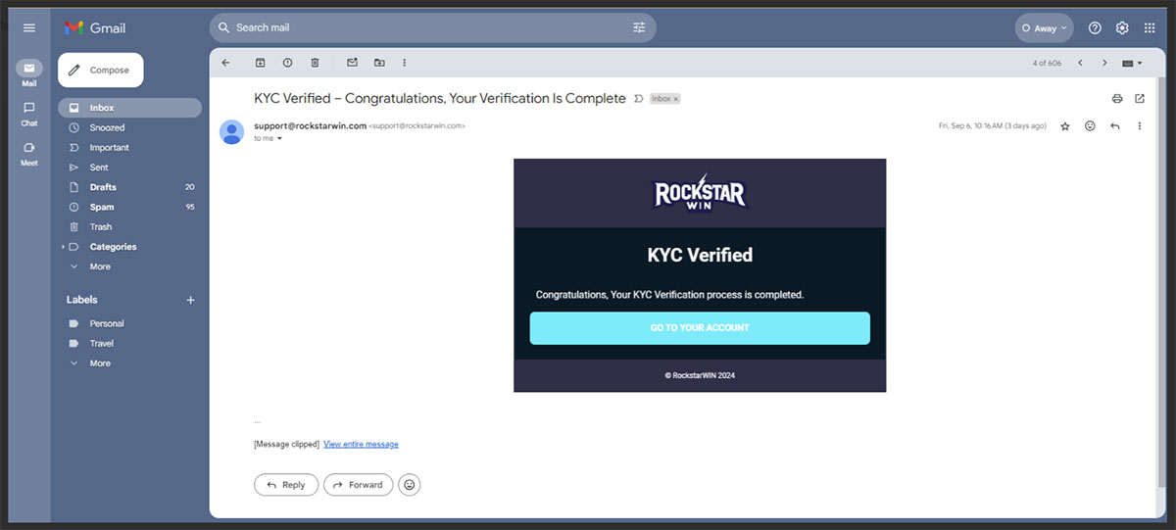Add emoji reaction in message header
The height and width of the screenshot is (530, 1176).
coord(1090,126)
